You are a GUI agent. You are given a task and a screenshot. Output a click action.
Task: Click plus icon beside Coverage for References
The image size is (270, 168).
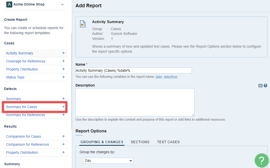point(63,61)
